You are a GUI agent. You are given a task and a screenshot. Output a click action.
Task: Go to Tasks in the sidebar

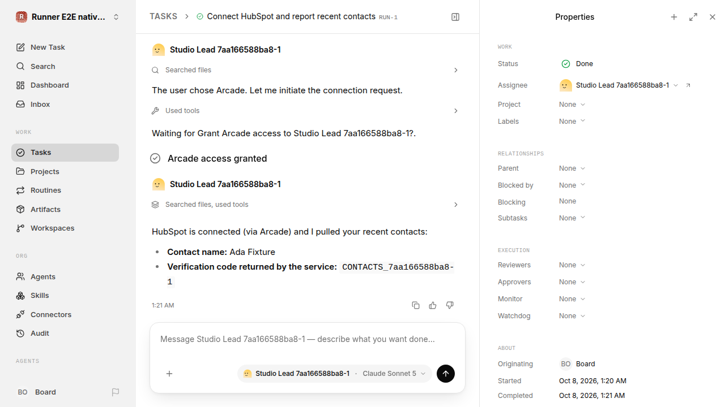[65, 153]
